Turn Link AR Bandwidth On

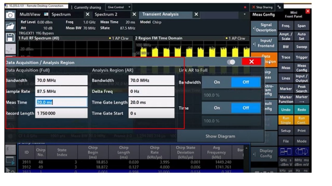pos(217,82)
